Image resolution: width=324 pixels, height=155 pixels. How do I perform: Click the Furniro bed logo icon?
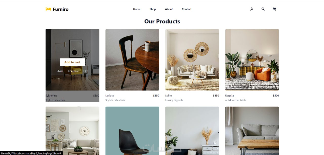[x=48, y=9]
